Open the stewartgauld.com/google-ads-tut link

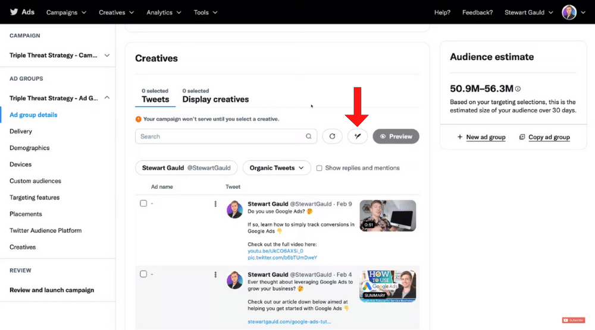tap(289, 322)
